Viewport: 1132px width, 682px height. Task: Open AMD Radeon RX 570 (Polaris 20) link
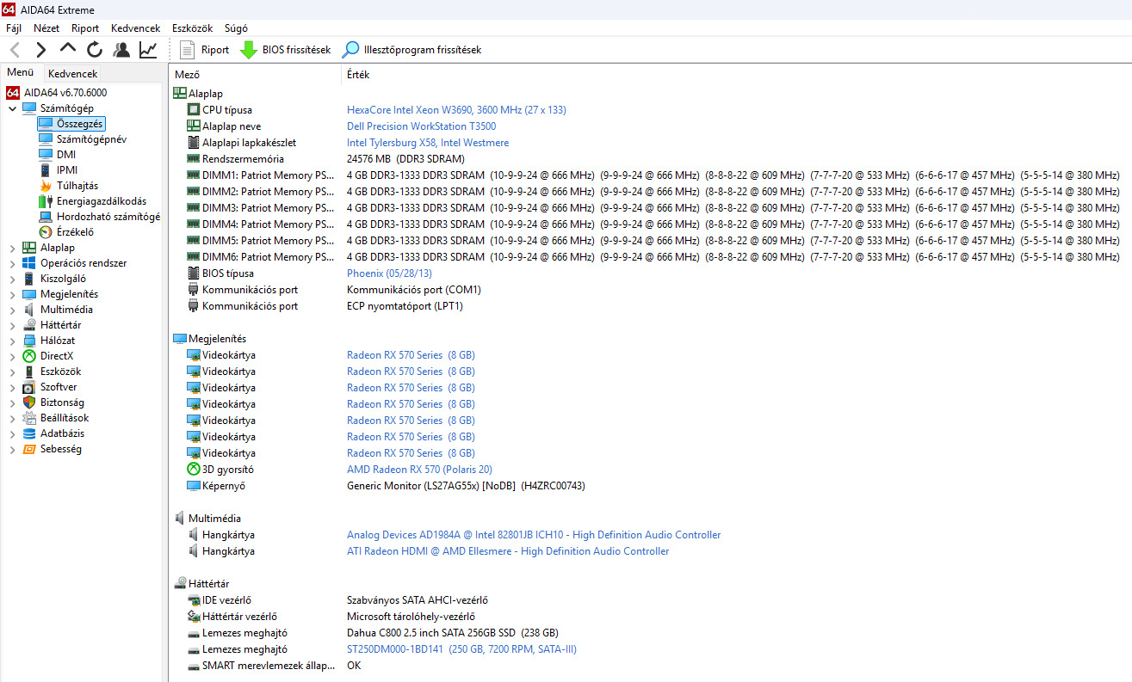point(419,470)
